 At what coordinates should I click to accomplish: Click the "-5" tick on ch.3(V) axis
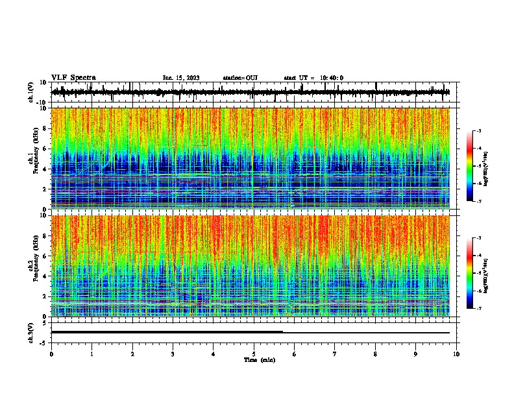click(43, 343)
